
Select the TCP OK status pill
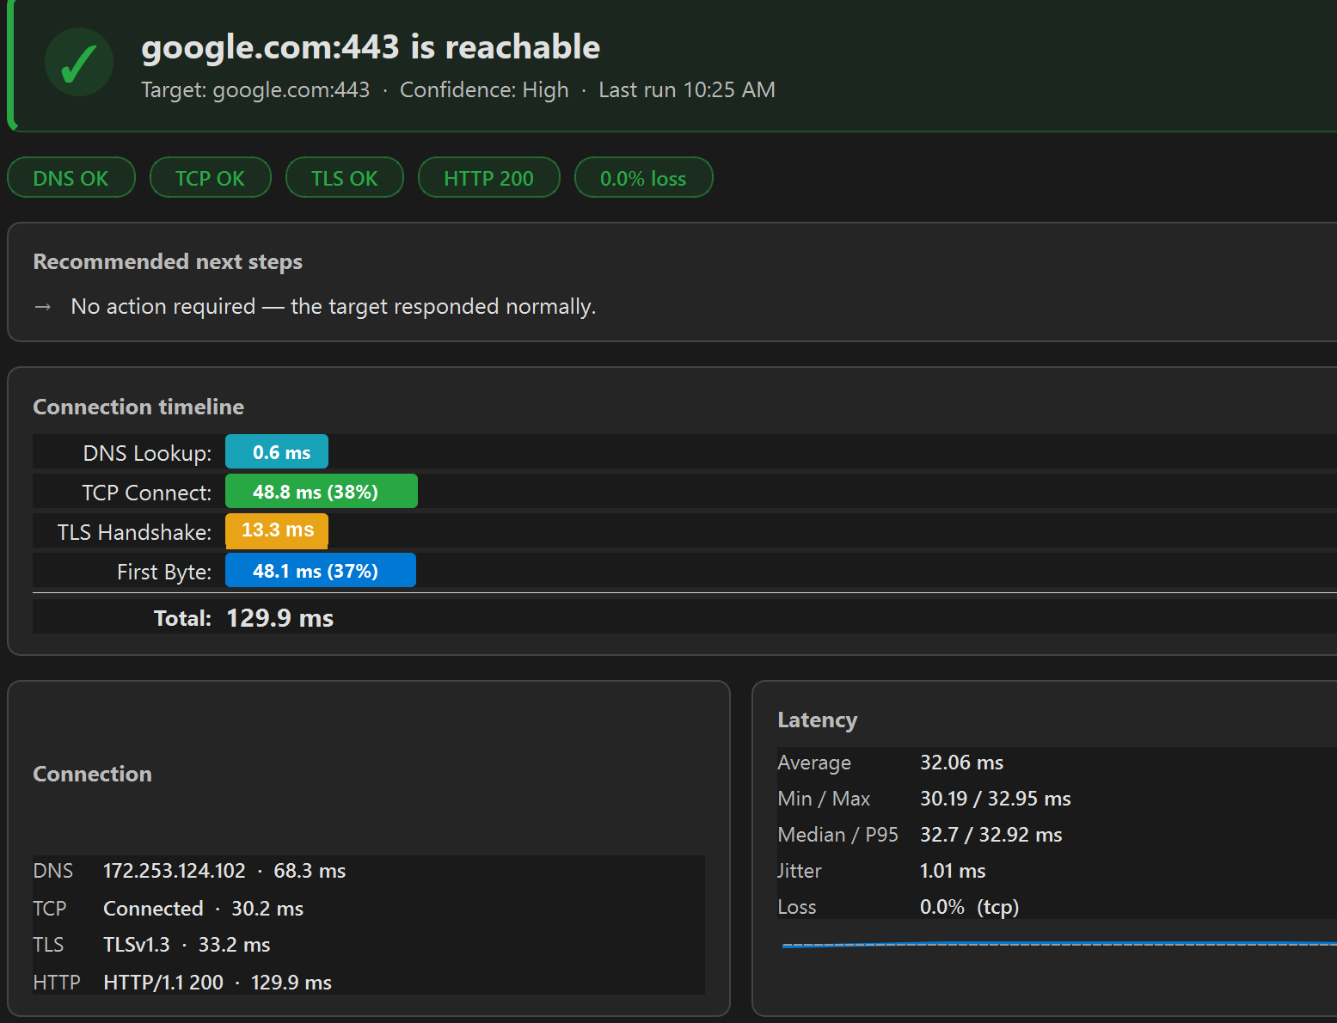[x=211, y=178]
